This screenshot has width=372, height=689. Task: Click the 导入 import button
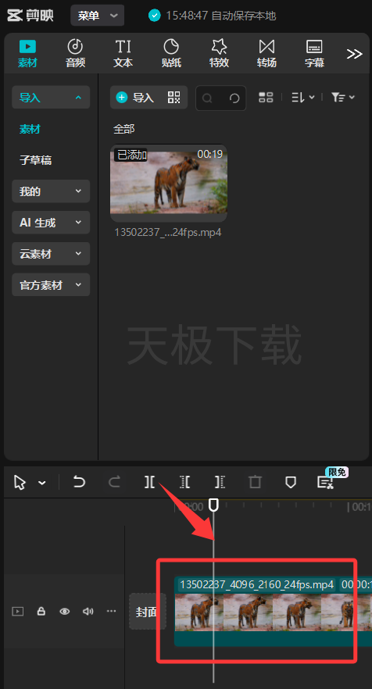[x=135, y=98]
